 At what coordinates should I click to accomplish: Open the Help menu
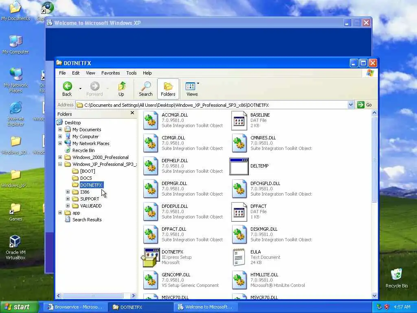pos(147,73)
